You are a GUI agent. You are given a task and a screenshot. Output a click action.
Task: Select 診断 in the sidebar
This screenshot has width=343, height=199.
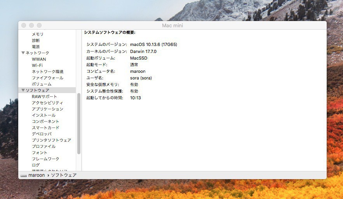click(x=36, y=41)
